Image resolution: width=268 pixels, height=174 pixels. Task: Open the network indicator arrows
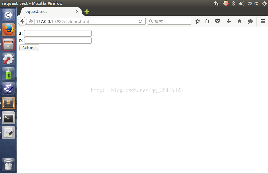point(217,3)
